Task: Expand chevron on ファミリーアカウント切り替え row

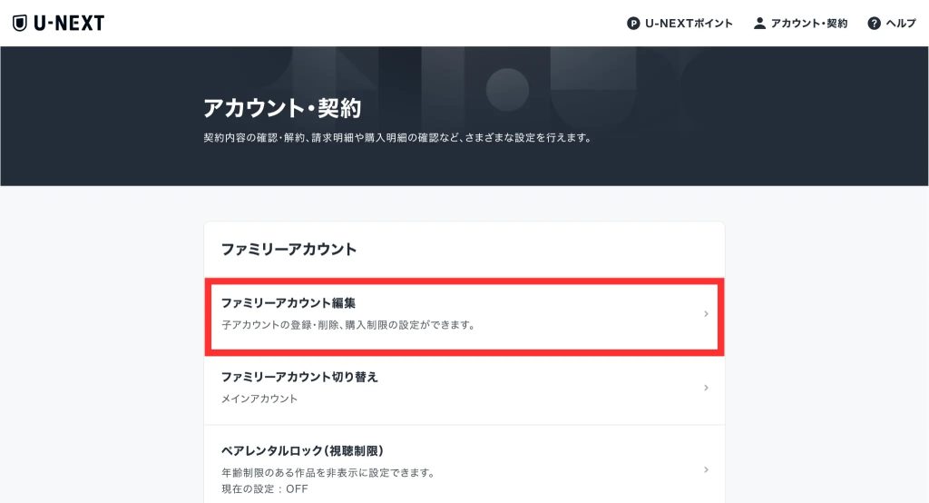Action: click(706, 388)
